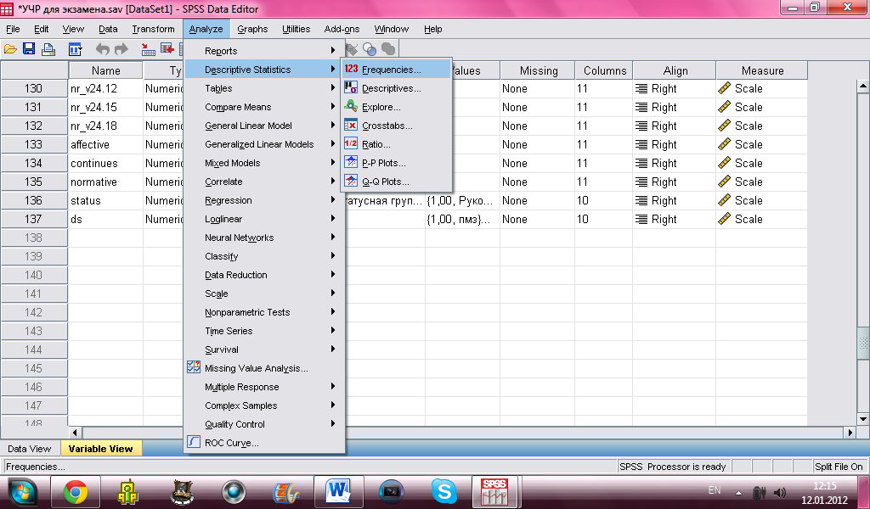This screenshot has height=509, width=870.
Task: Click the taskbar clock 12:15
Action: click(824, 486)
